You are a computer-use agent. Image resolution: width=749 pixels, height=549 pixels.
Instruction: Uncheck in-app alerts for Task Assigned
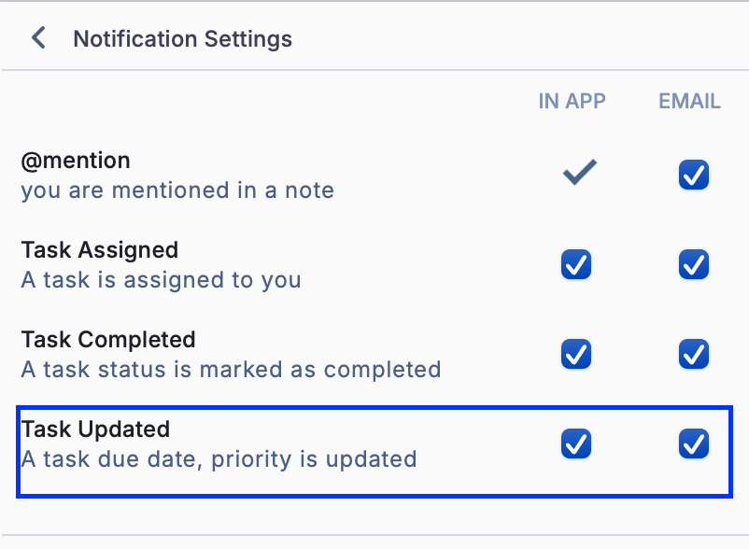coord(575,264)
